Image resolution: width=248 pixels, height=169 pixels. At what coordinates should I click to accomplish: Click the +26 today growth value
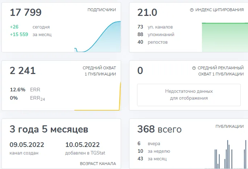[x=14, y=27]
